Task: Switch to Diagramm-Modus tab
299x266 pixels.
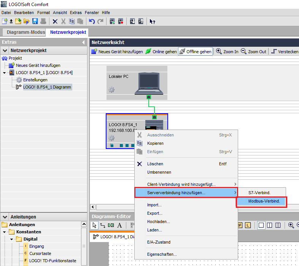Action: (26, 32)
